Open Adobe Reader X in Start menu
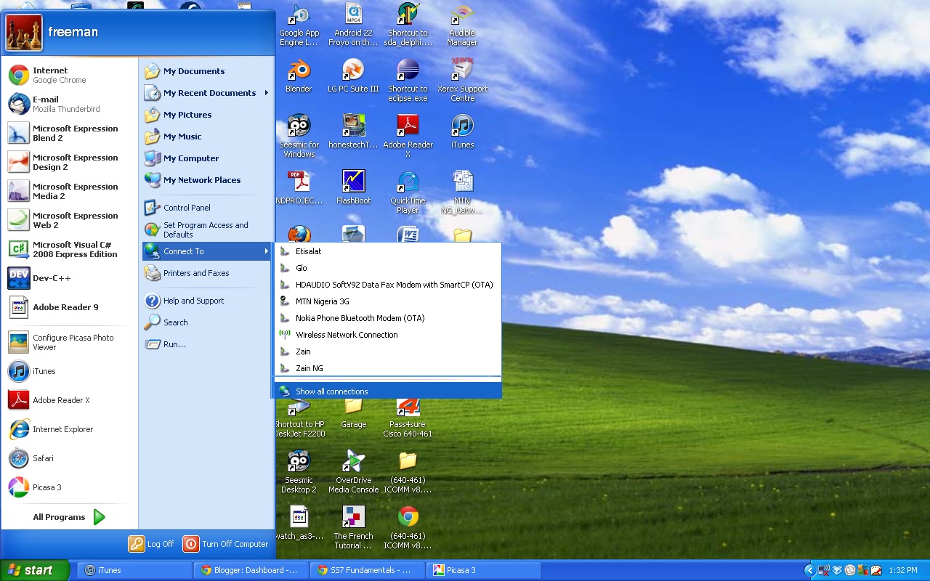 (x=69, y=400)
